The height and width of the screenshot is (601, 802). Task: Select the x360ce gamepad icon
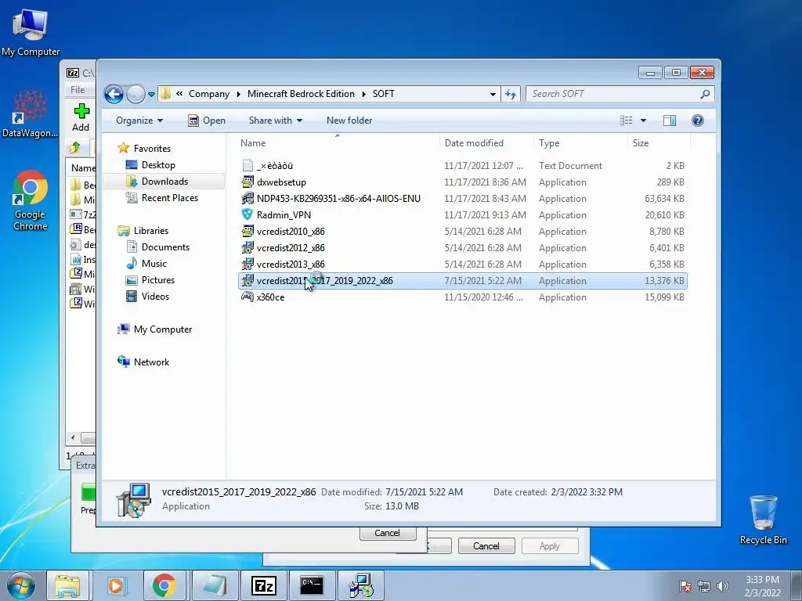[247, 297]
